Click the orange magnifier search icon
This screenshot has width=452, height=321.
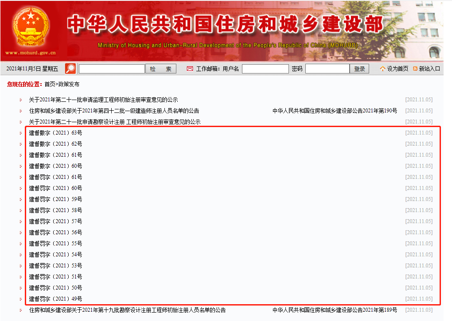(70, 69)
